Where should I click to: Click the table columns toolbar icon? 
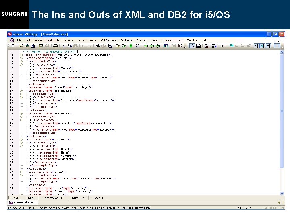(166, 46)
